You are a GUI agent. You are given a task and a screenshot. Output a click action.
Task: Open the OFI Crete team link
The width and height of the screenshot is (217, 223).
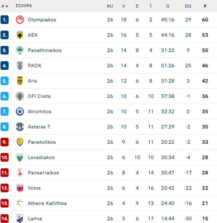(39, 96)
